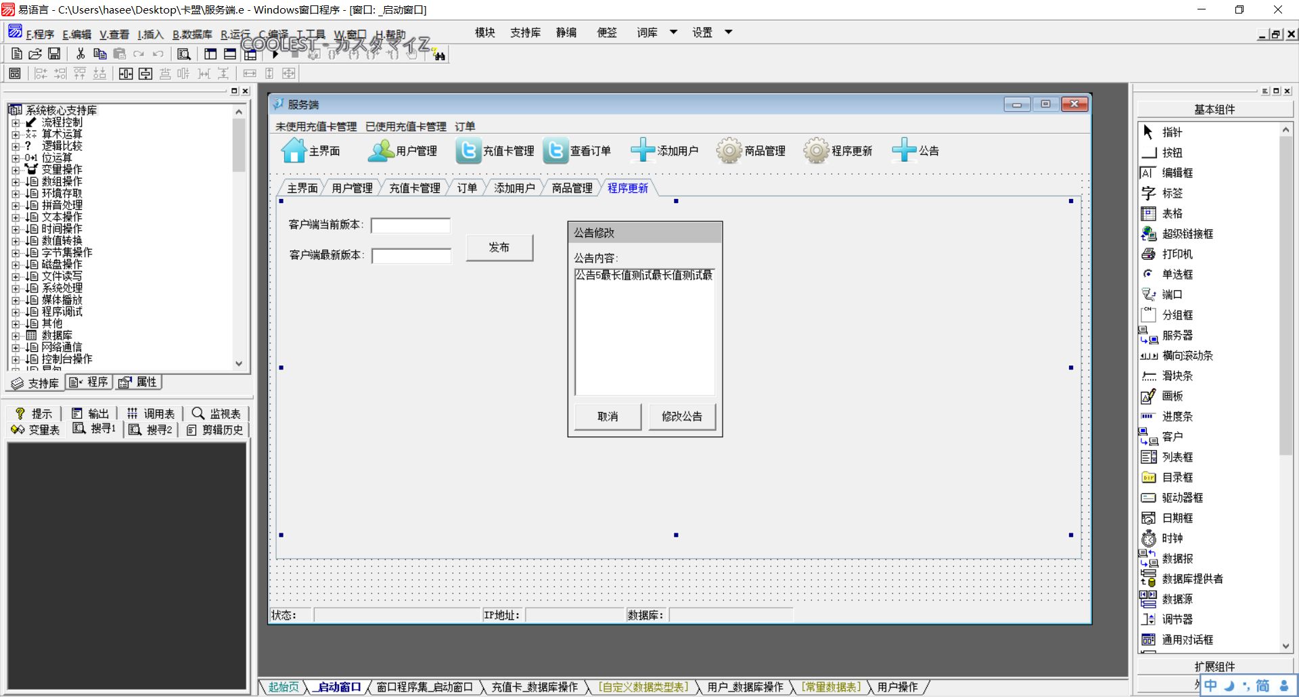
Task: Open the 词库 dropdown arrow
Action: coord(674,32)
